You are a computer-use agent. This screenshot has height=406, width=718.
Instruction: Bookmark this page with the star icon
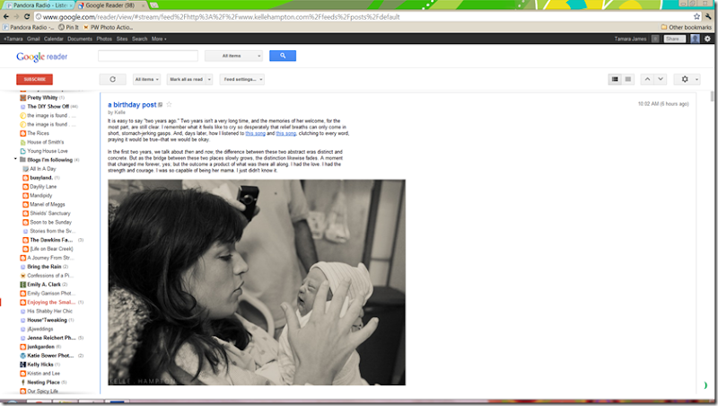(696, 16)
